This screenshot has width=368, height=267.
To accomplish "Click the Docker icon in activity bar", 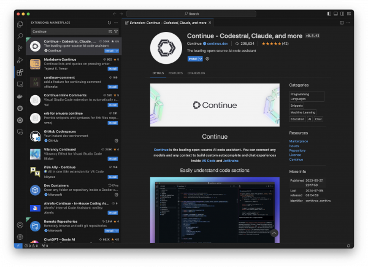I will click(x=20, y=96).
